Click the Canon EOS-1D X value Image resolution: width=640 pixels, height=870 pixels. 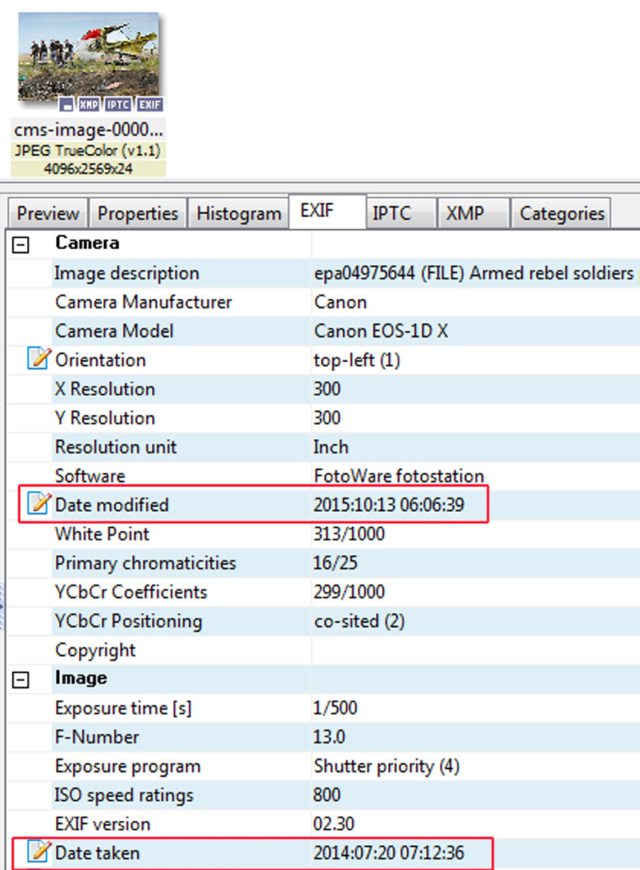coord(382,331)
